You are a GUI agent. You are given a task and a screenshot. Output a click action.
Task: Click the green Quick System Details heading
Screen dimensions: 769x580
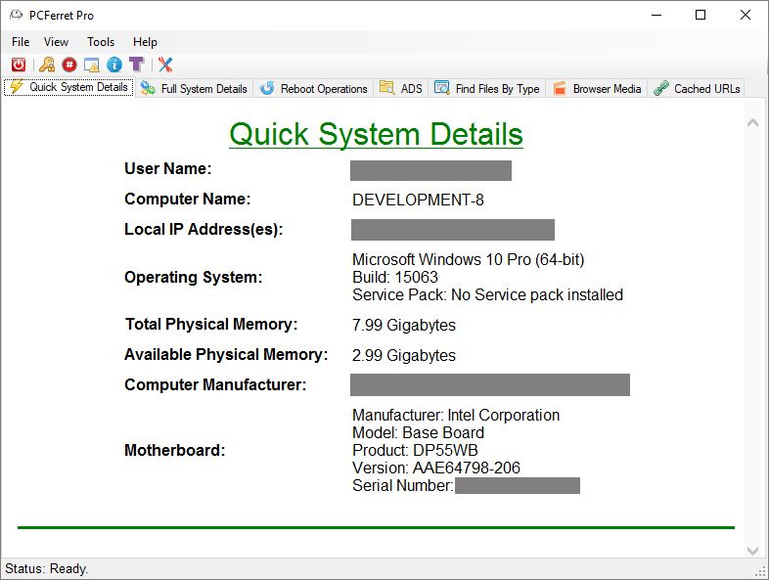[x=376, y=134]
